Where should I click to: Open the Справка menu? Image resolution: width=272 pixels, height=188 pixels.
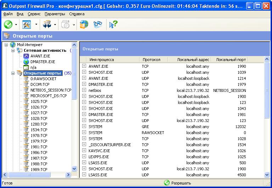[x=76, y=14]
